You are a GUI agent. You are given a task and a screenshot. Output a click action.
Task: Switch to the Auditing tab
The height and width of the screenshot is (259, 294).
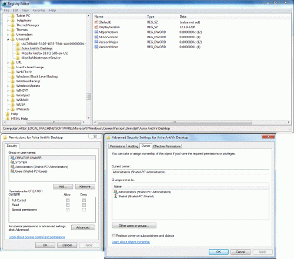[133, 146]
